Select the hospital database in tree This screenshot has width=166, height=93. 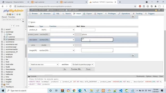click(x=9, y=79)
